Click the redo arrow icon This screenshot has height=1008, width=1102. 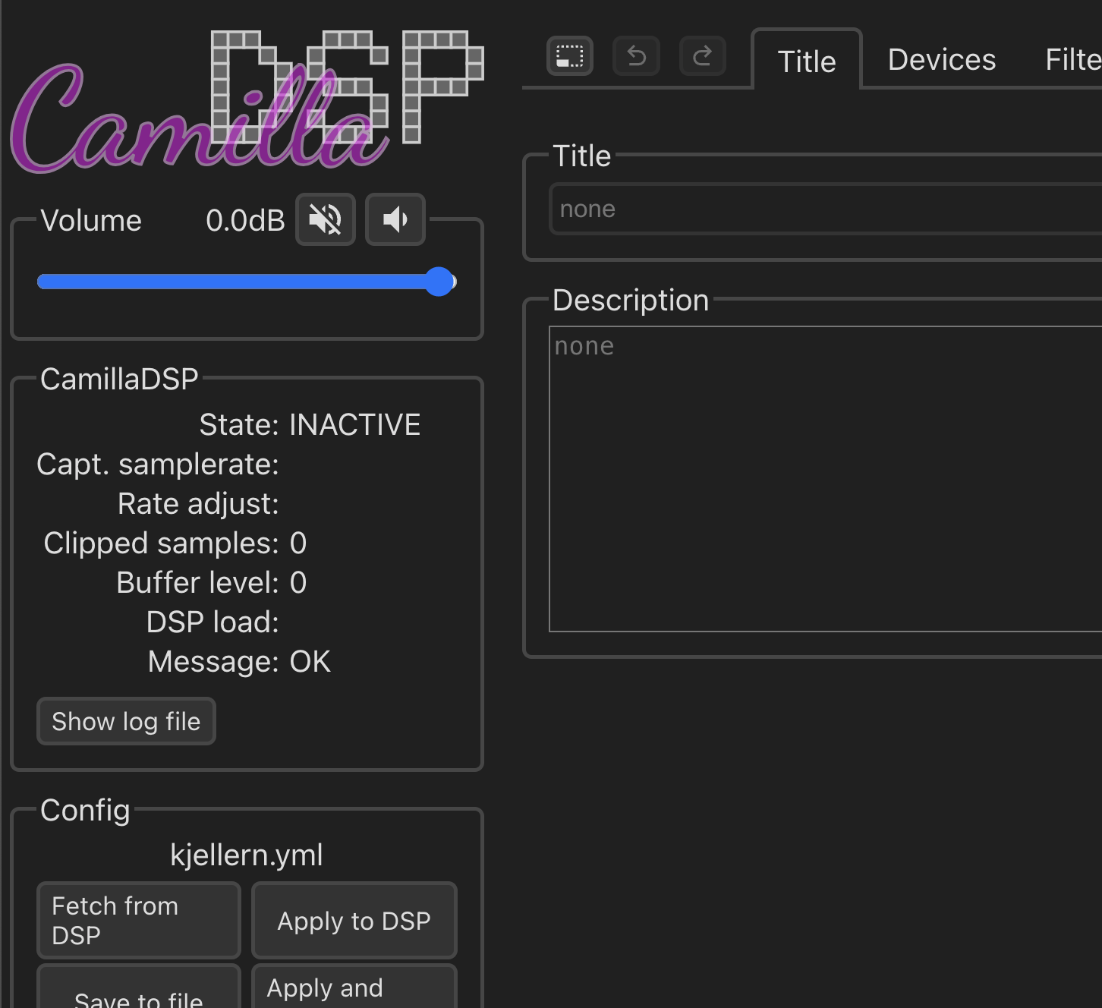tap(702, 56)
